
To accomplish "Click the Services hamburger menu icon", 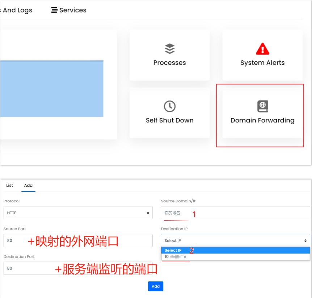I will point(54,10).
